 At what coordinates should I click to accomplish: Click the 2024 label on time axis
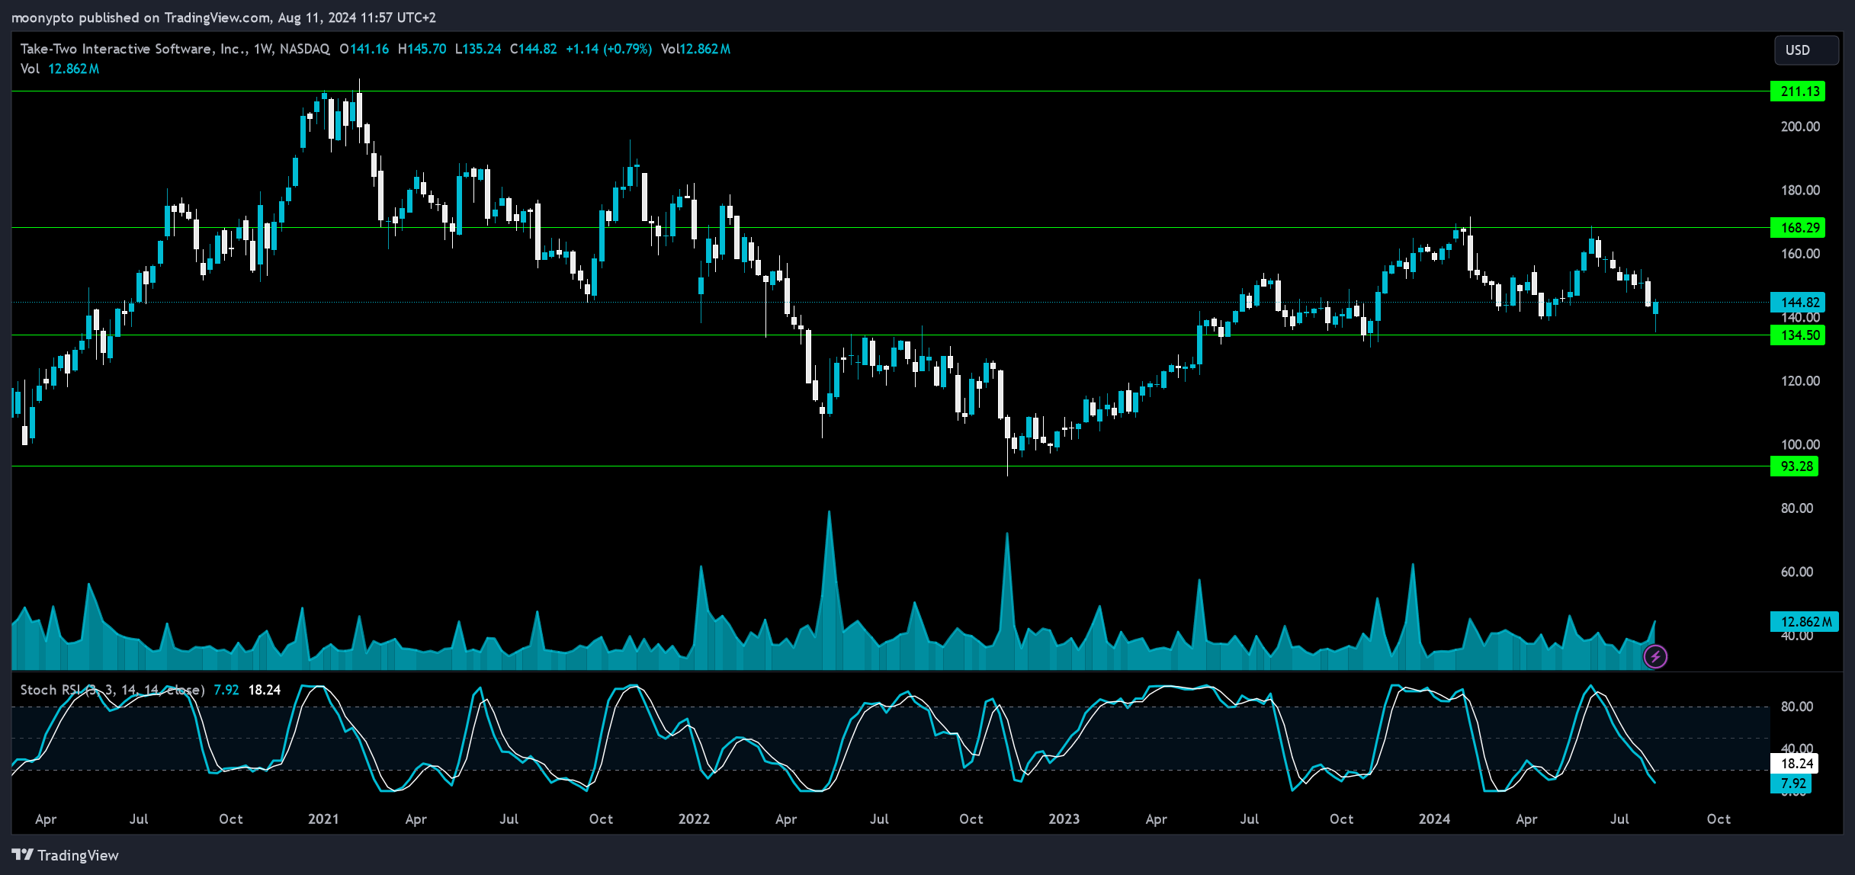point(1434,819)
